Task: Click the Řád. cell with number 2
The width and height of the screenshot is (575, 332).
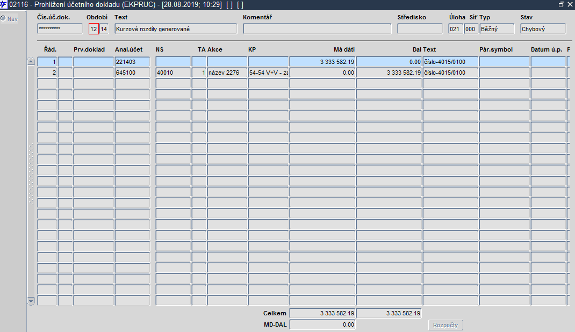Action: click(x=47, y=73)
